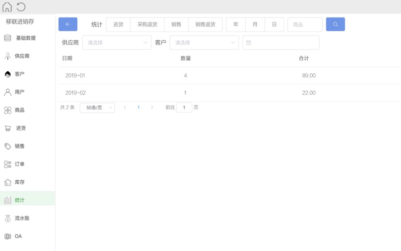Select 销售退货 statistics type

pos(206,24)
